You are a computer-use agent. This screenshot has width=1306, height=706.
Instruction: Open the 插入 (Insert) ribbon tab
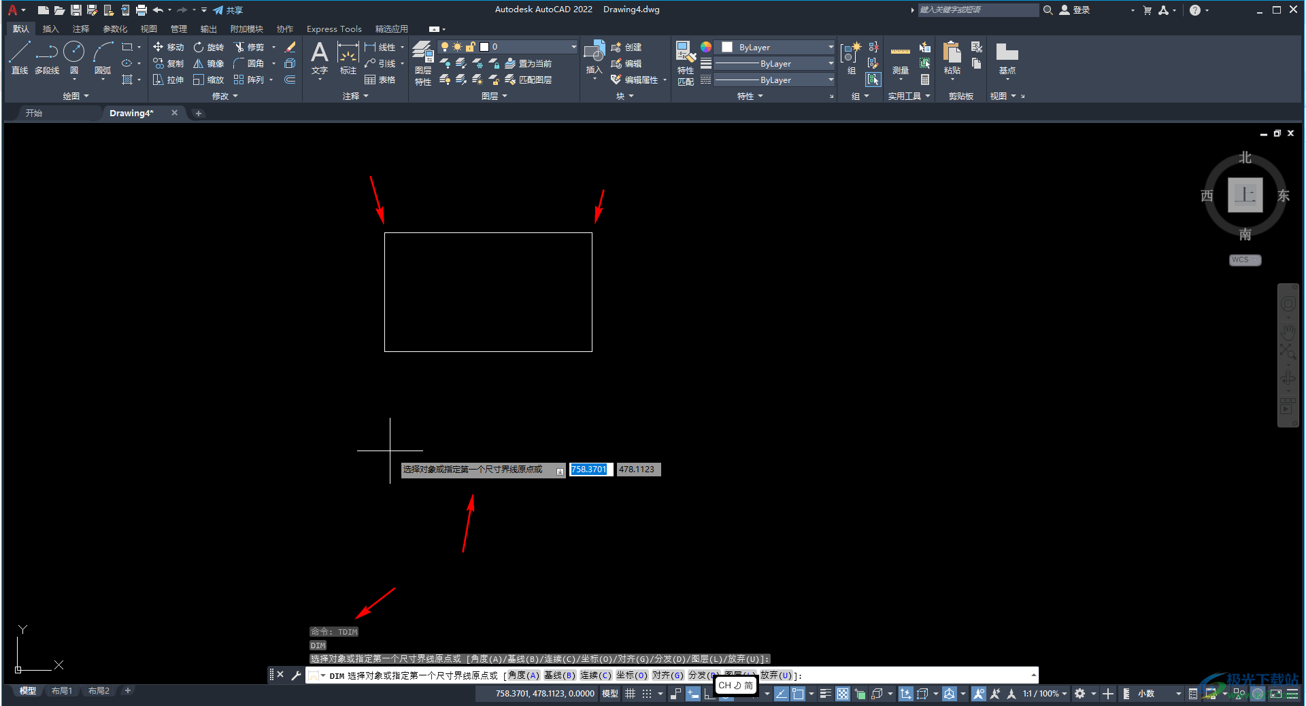[50, 29]
